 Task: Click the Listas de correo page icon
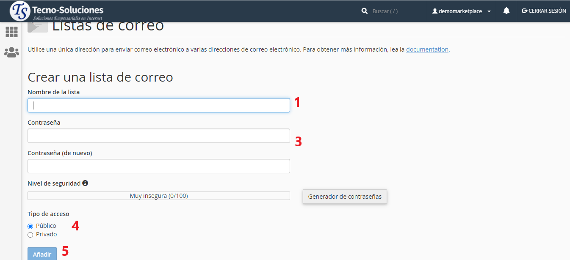coord(37,27)
